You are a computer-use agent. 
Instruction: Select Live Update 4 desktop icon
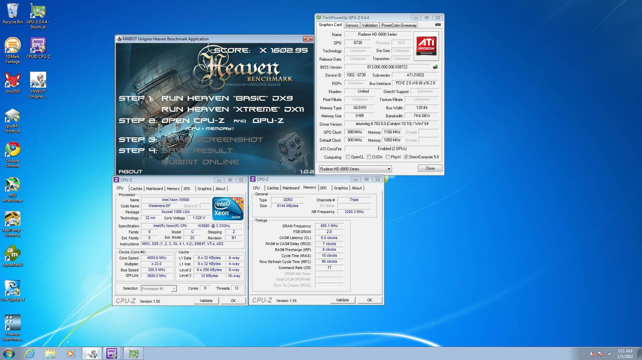tap(12, 291)
